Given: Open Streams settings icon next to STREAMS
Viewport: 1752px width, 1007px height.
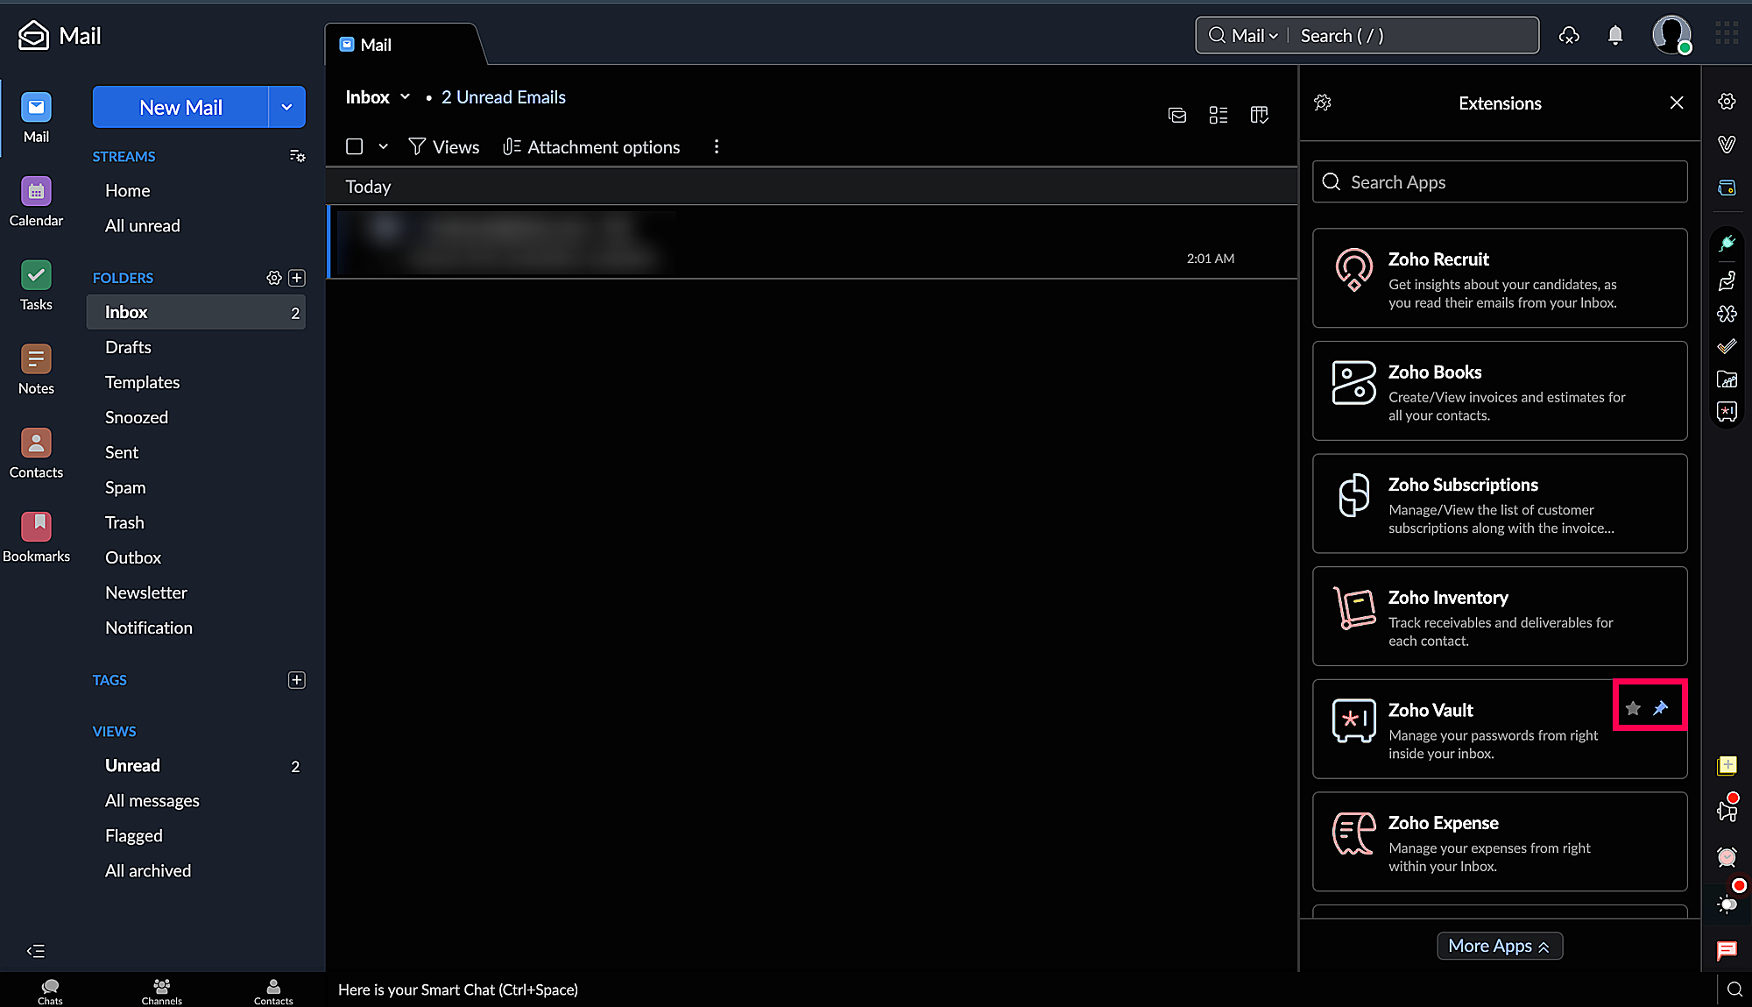Looking at the screenshot, I should click(x=297, y=156).
